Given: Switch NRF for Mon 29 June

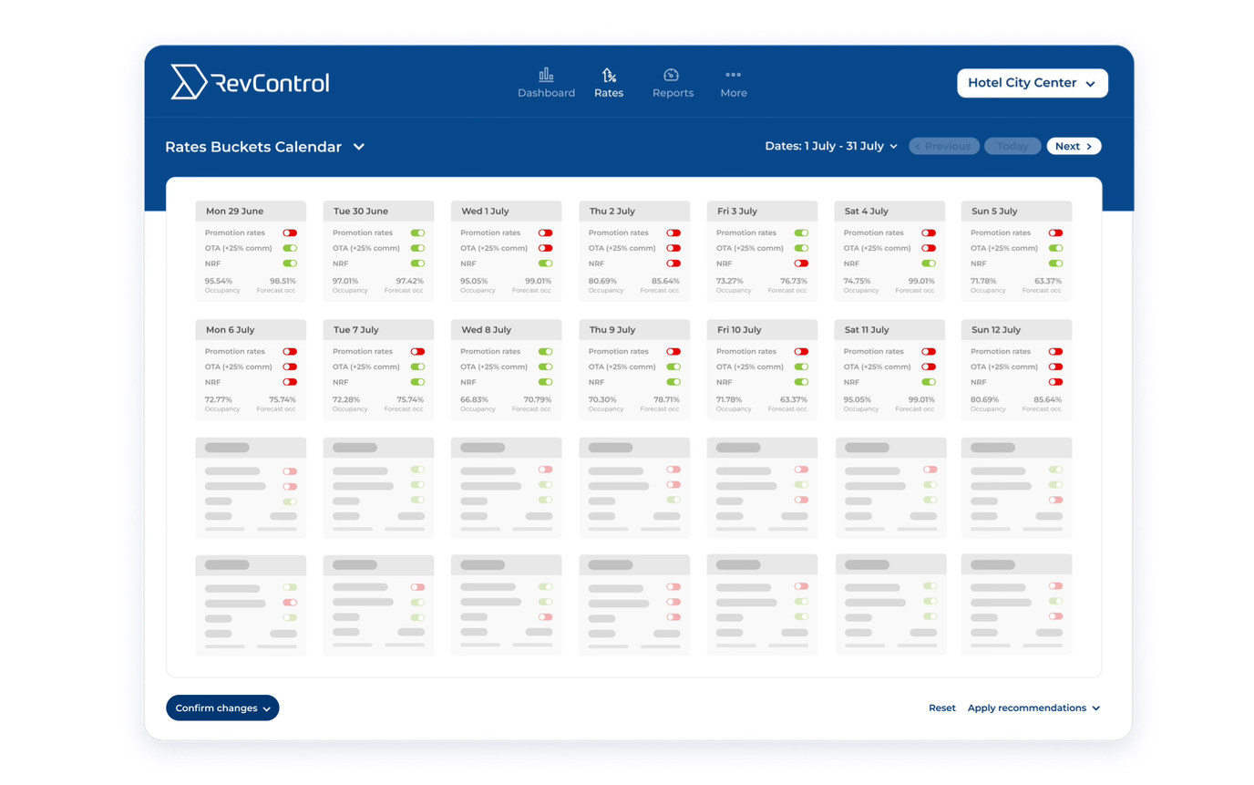Looking at the screenshot, I should [290, 263].
